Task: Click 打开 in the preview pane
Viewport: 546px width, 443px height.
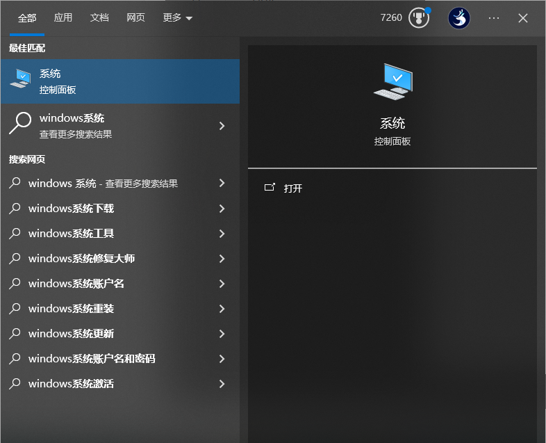Action: [293, 188]
